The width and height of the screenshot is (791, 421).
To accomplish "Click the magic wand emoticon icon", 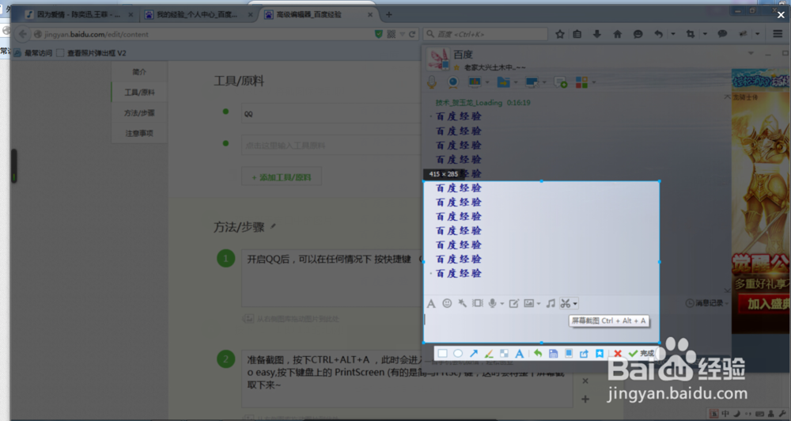I will pyautogui.click(x=462, y=303).
